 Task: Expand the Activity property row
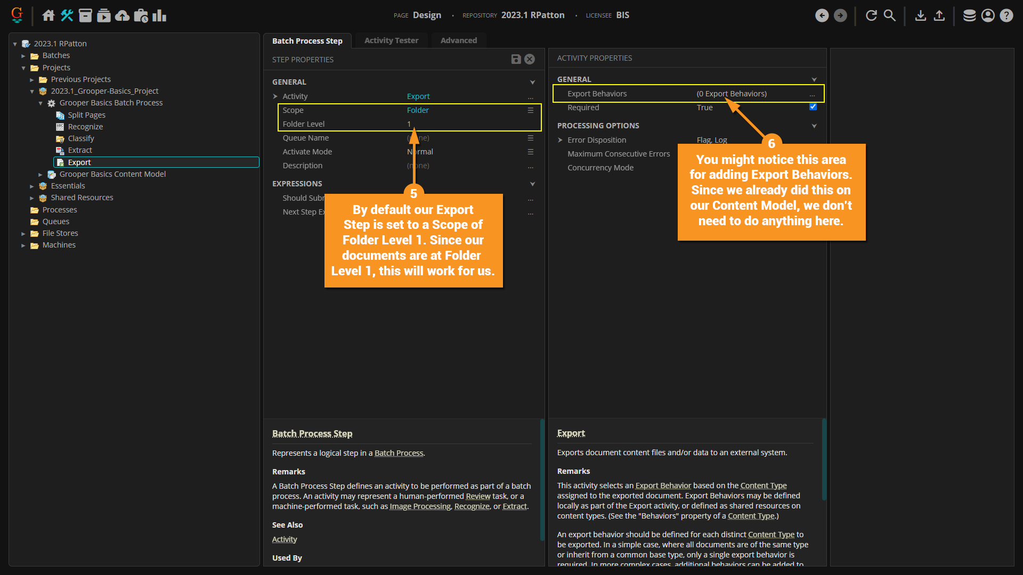coord(275,96)
